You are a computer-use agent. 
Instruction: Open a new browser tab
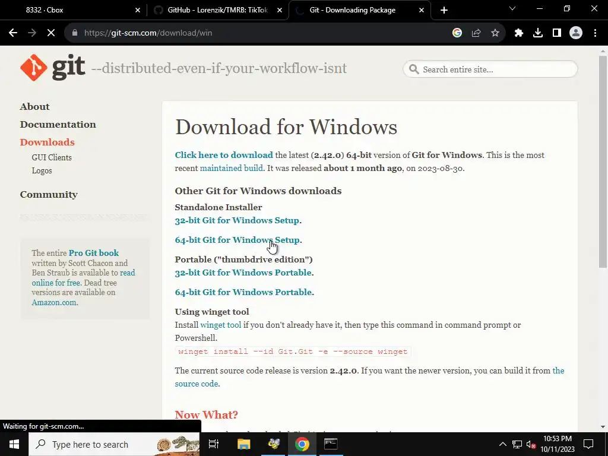[x=444, y=10]
